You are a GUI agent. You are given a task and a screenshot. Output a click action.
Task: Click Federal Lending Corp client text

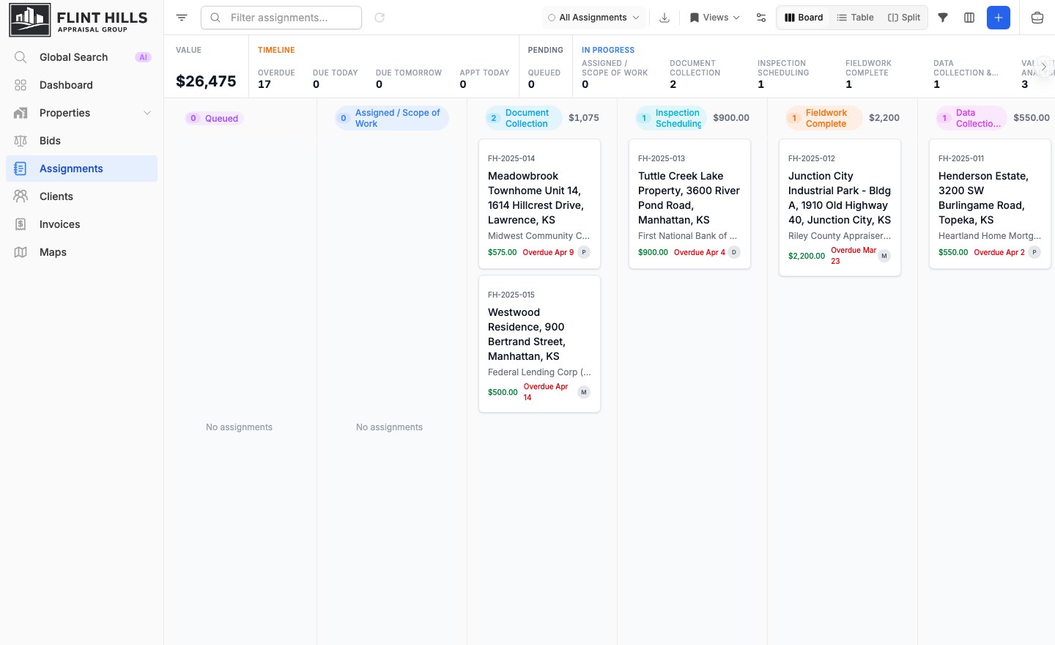539,372
